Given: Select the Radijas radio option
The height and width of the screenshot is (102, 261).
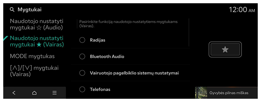Looking at the screenshot, I should coord(82,40).
